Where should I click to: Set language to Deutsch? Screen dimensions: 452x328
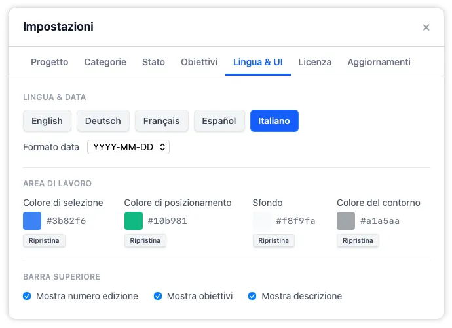coord(103,121)
